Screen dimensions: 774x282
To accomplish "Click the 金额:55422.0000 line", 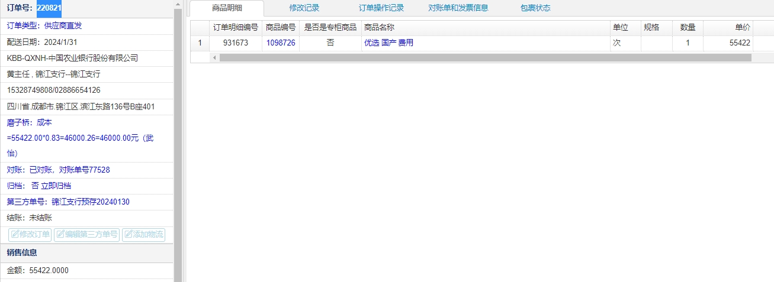I will click(38, 270).
